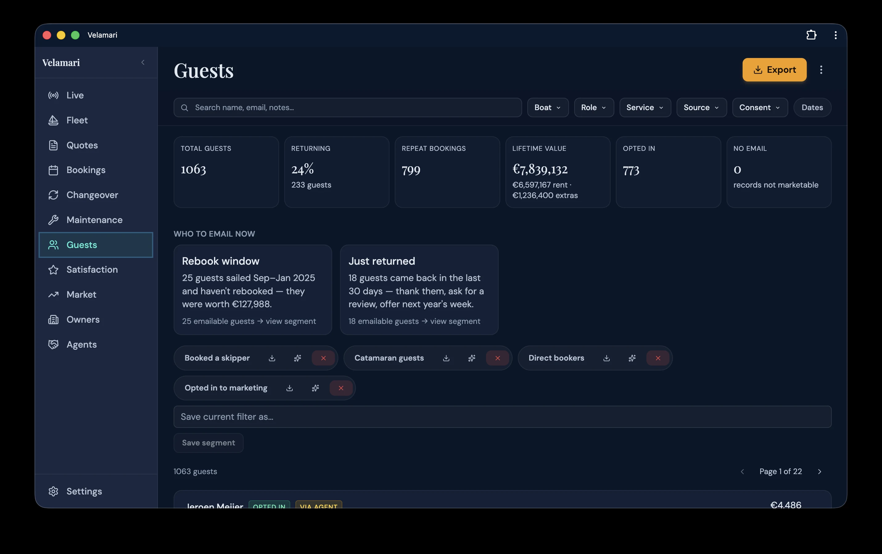Open the Service filter dropdown
Viewport: 882px width, 554px height.
(645, 107)
